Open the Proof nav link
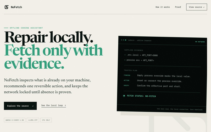Image resolution: width=211 pixels, height=132 pixels. click(x=178, y=7)
